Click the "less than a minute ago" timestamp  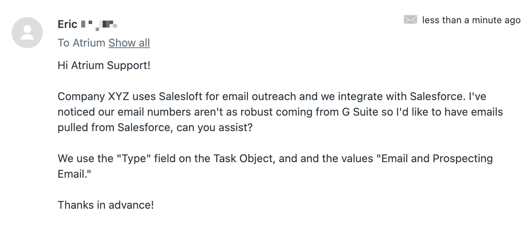coord(471,20)
